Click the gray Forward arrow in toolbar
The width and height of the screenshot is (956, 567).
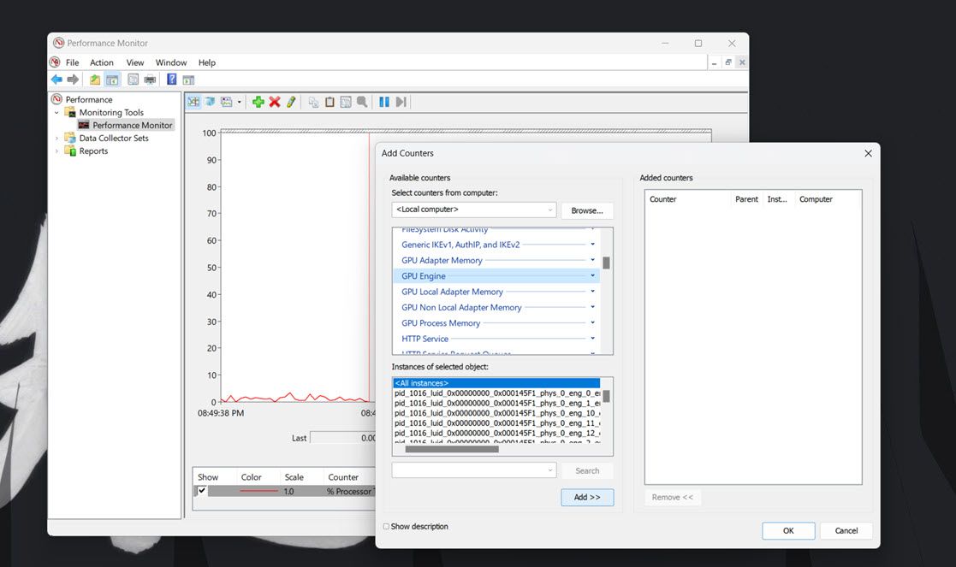73,80
